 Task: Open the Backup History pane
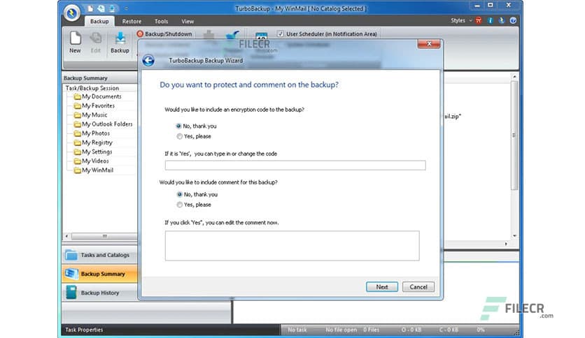(x=99, y=293)
